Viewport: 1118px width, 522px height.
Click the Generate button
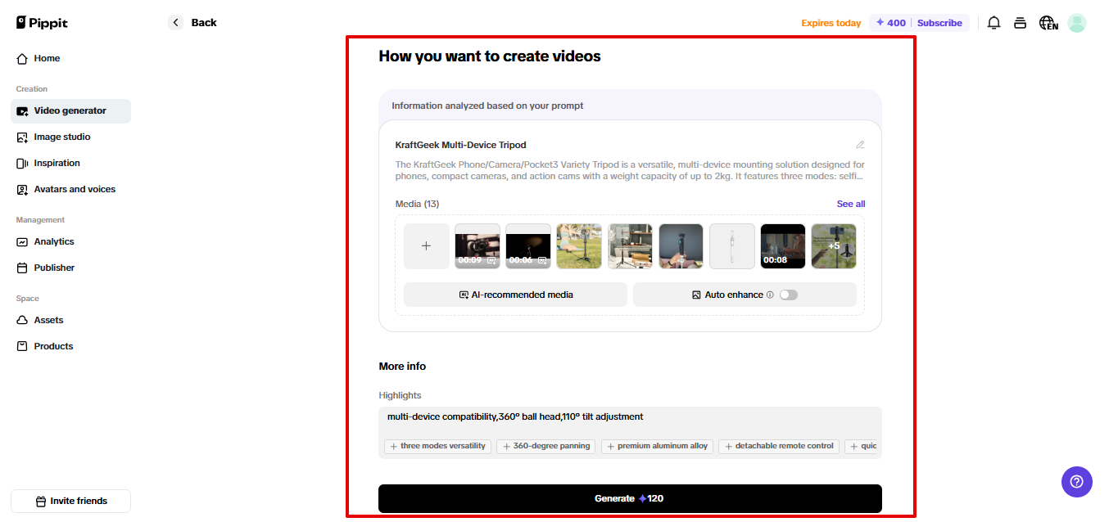coord(629,498)
